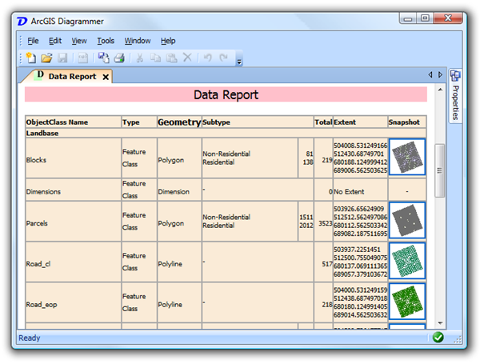480x364 pixels.
Task: Open the Window menu
Action: [137, 40]
